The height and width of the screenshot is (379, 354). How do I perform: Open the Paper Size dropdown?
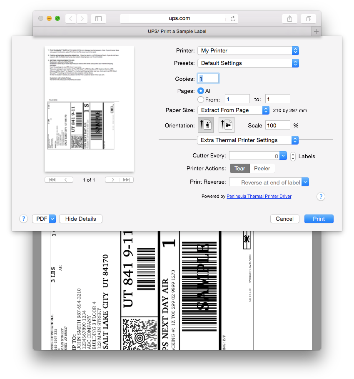(x=233, y=110)
